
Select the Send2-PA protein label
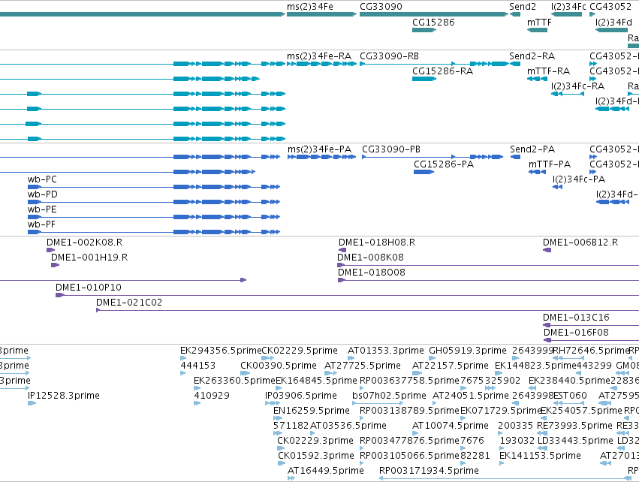(x=532, y=149)
